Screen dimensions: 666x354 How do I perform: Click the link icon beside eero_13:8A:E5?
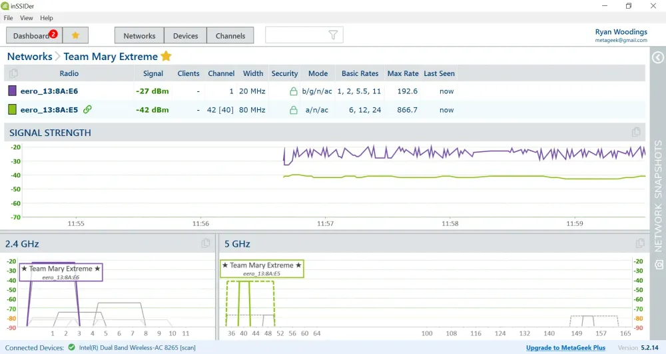(87, 109)
